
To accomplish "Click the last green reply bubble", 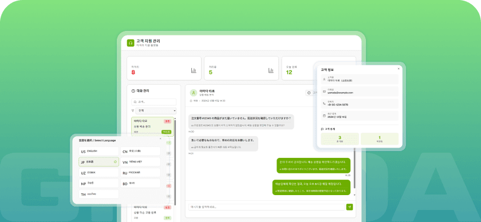I will [312, 187].
